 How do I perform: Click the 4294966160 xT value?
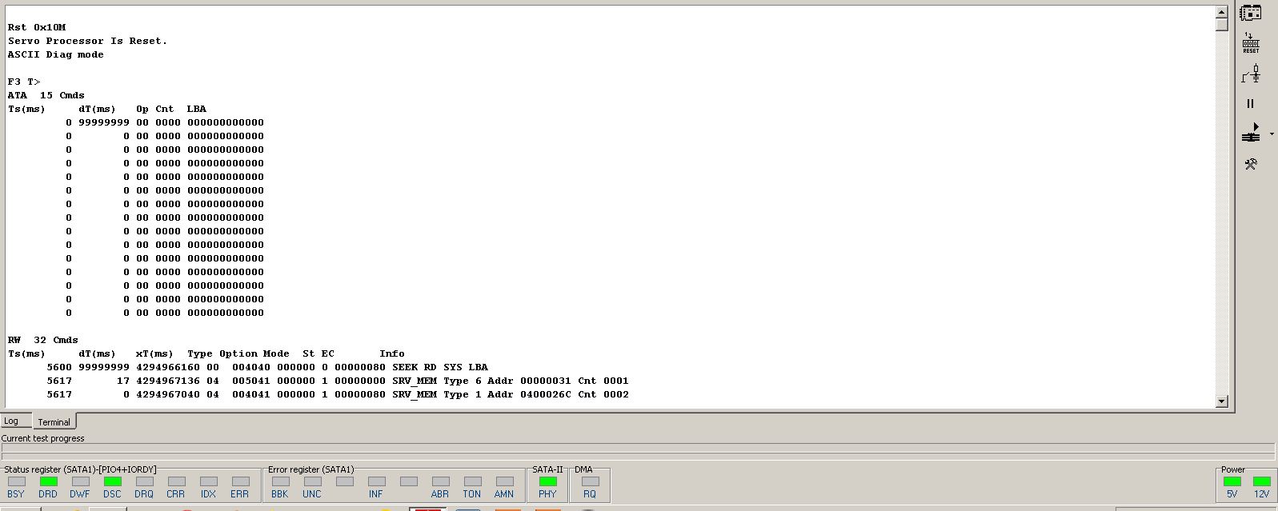[168, 367]
